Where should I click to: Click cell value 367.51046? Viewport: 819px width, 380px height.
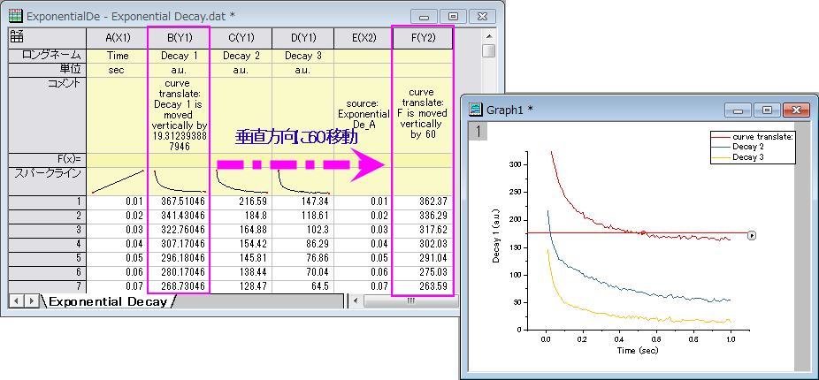[180, 202]
